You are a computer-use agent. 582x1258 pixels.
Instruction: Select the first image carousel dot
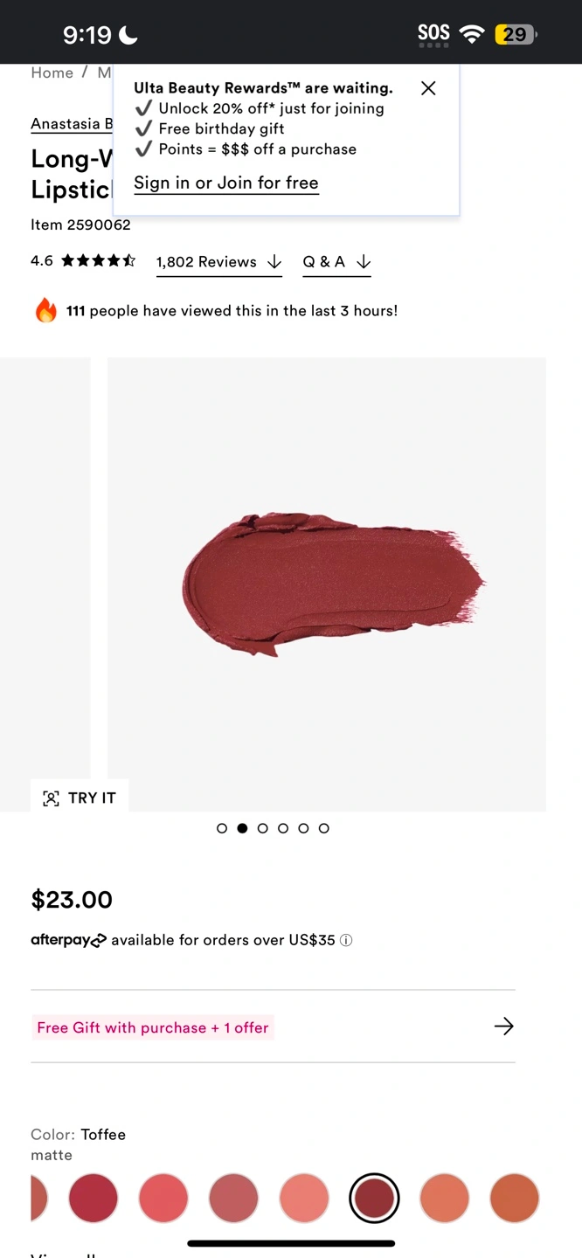coord(222,828)
